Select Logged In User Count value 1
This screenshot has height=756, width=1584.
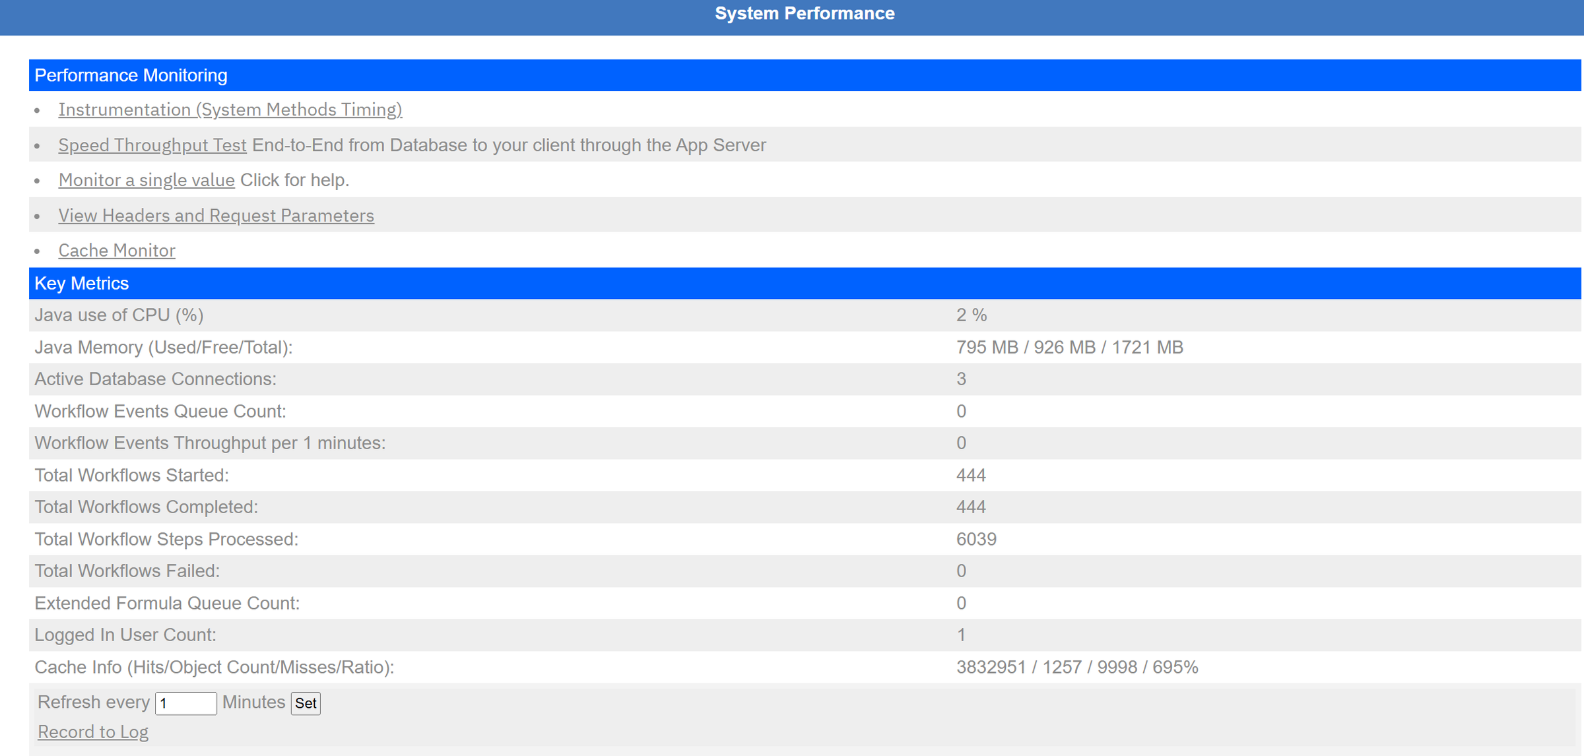tap(962, 635)
